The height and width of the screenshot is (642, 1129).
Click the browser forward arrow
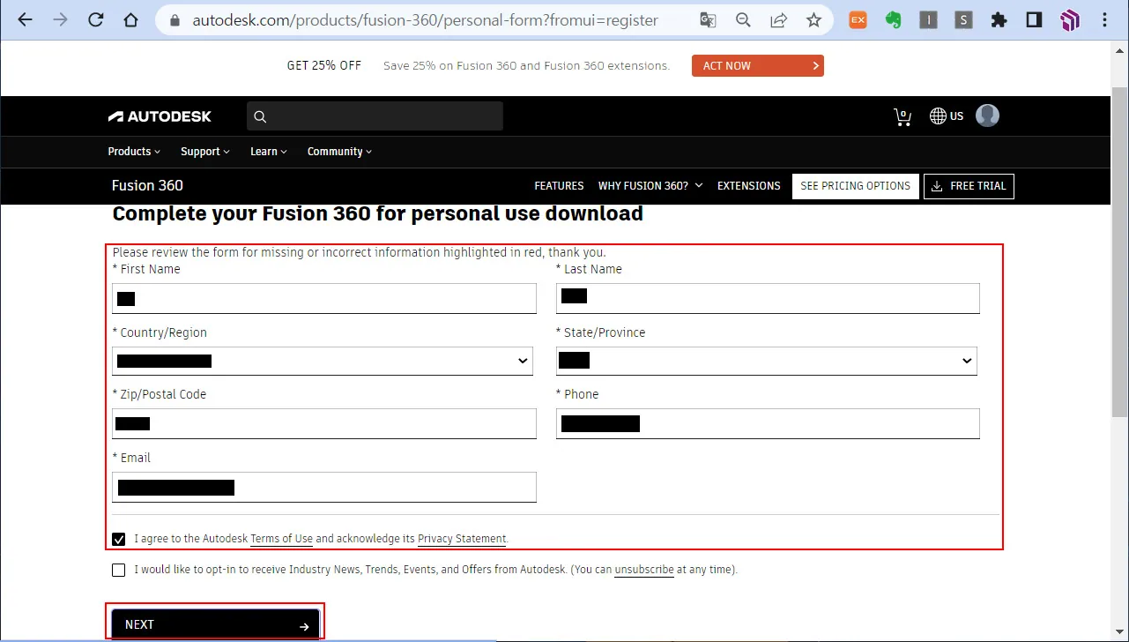(60, 19)
